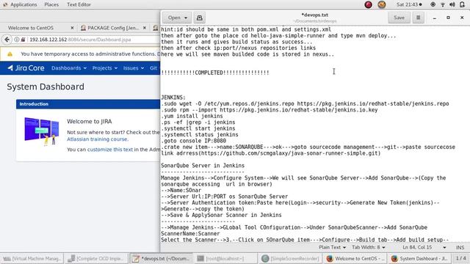Switch to Welcome to CentOS taskbar window

tap(355, 259)
